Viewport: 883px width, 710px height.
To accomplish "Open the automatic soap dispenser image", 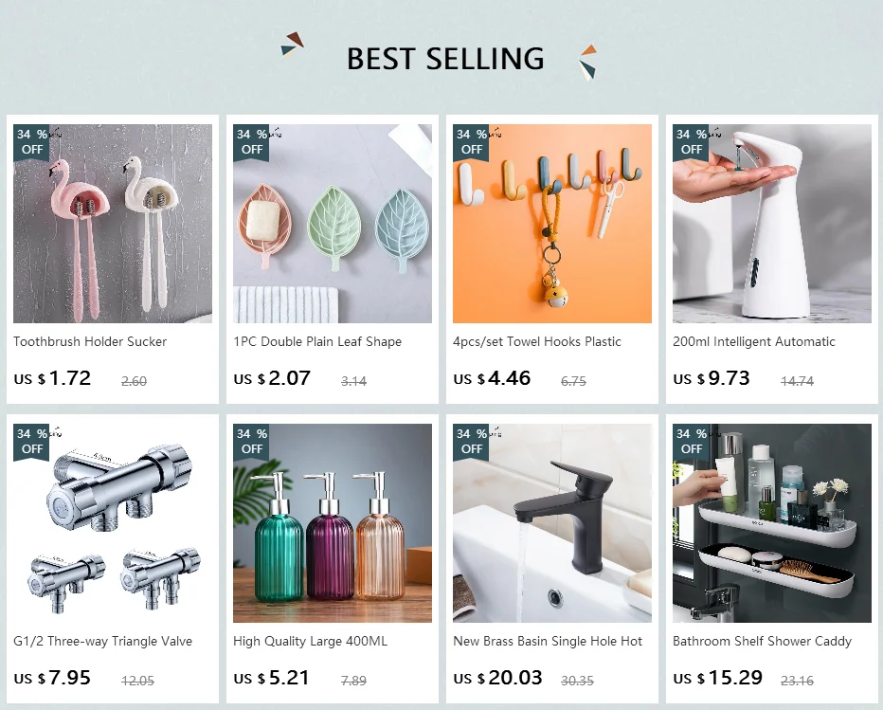I will (771, 223).
